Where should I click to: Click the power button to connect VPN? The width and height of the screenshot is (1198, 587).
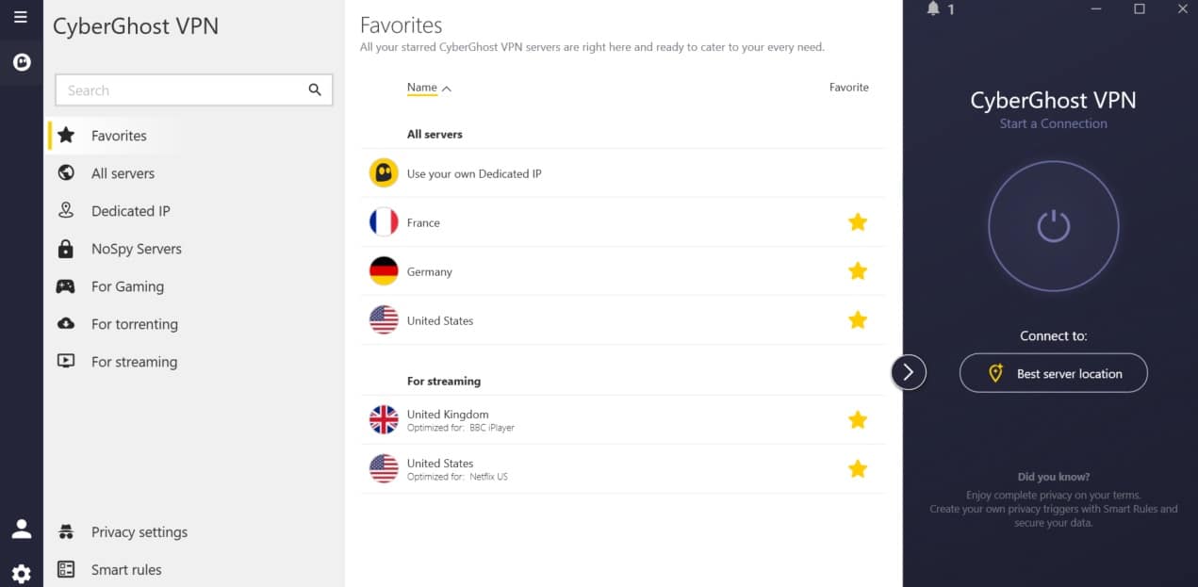click(x=1053, y=225)
